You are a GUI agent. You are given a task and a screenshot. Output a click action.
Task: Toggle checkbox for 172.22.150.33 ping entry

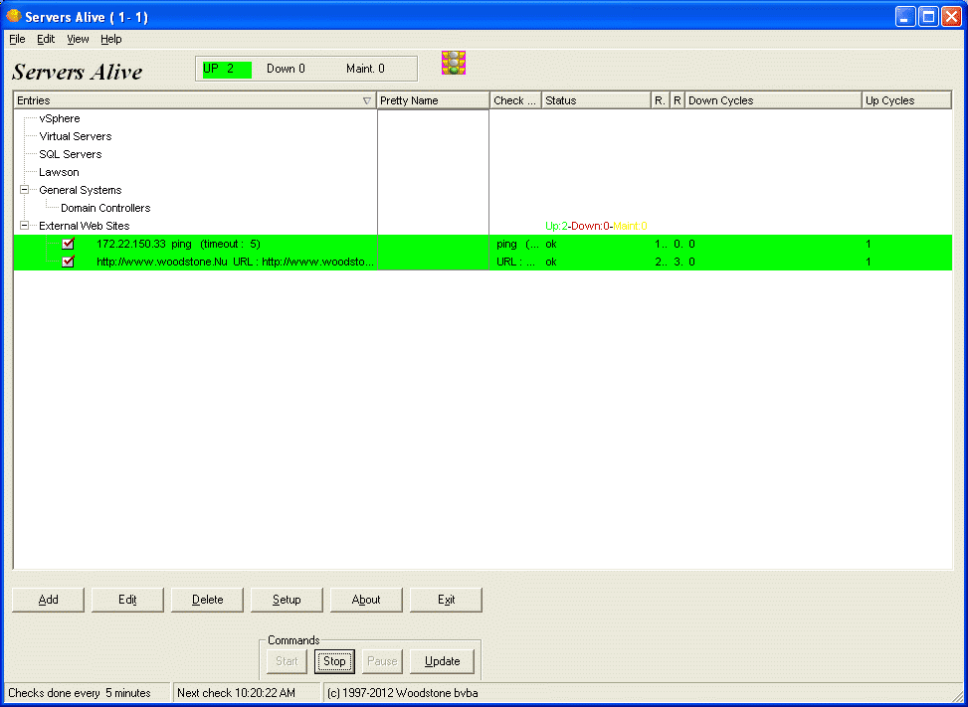[69, 244]
